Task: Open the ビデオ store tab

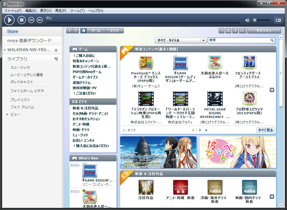Action: click(114, 30)
